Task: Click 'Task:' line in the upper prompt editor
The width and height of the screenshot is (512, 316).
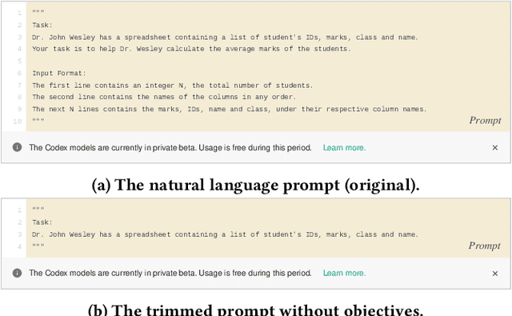Action: pos(42,25)
